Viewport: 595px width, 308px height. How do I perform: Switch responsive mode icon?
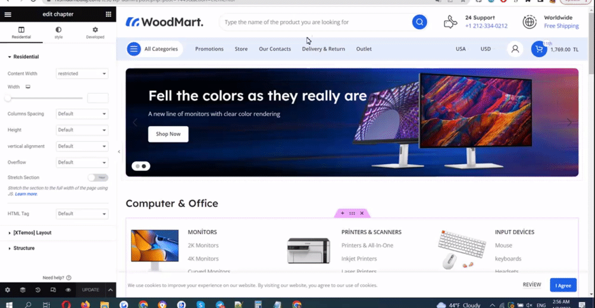(x=53, y=290)
